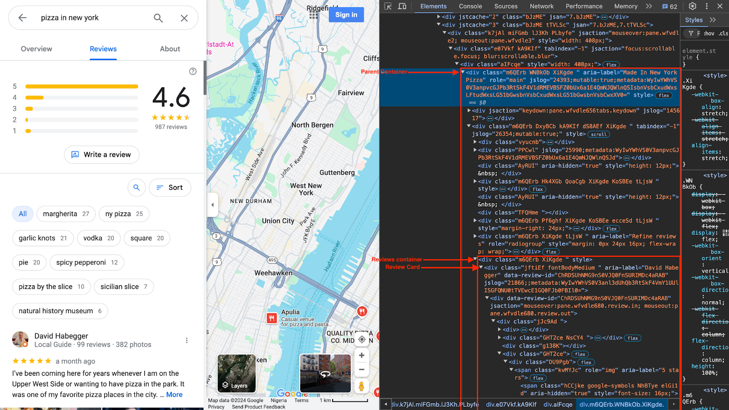Click the search reviews magnifier button
729x410 pixels.
tap(136, 187)
